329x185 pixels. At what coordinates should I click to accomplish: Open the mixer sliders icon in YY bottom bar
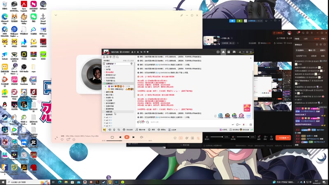(x=119, y=129)
